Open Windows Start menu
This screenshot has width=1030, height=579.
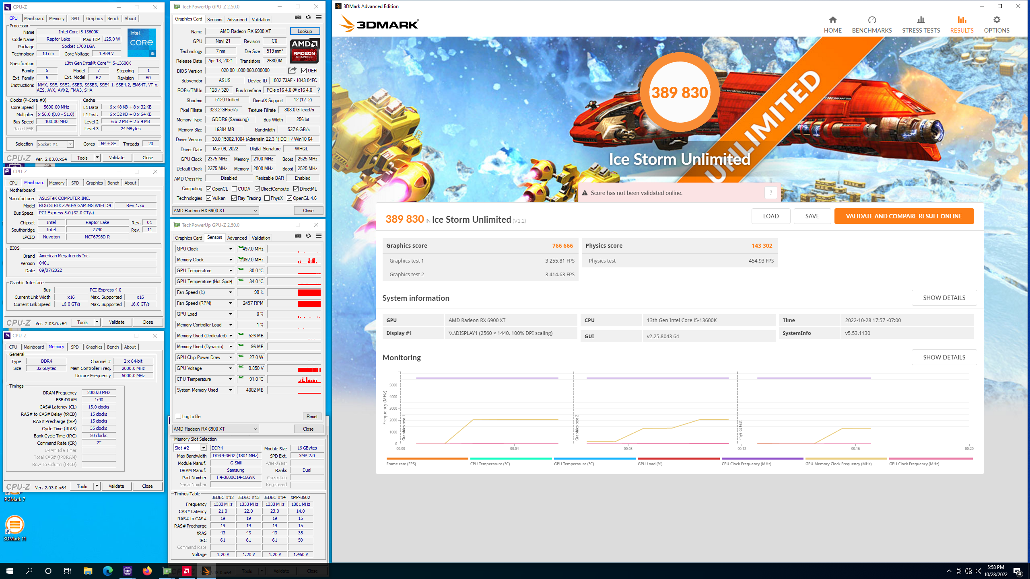coord(10,571)
